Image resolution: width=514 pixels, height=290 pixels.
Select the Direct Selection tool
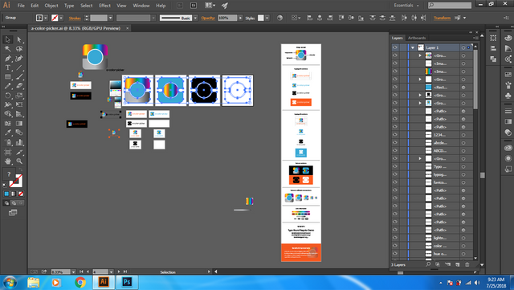[19, 39]
